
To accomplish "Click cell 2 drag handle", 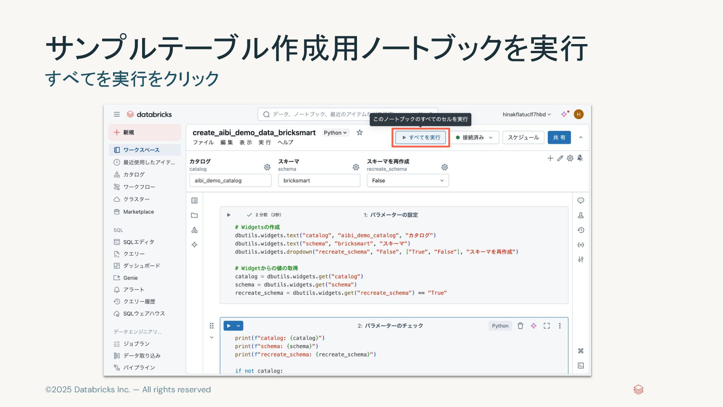I will [x=211, y=326].
